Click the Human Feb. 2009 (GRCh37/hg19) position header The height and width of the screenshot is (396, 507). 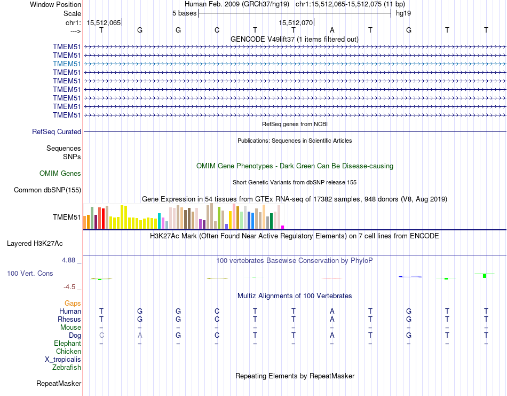tap(236, 4)
